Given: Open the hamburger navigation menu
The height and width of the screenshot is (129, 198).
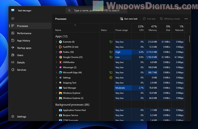Looking at the screenshot, I should (13, 19).
